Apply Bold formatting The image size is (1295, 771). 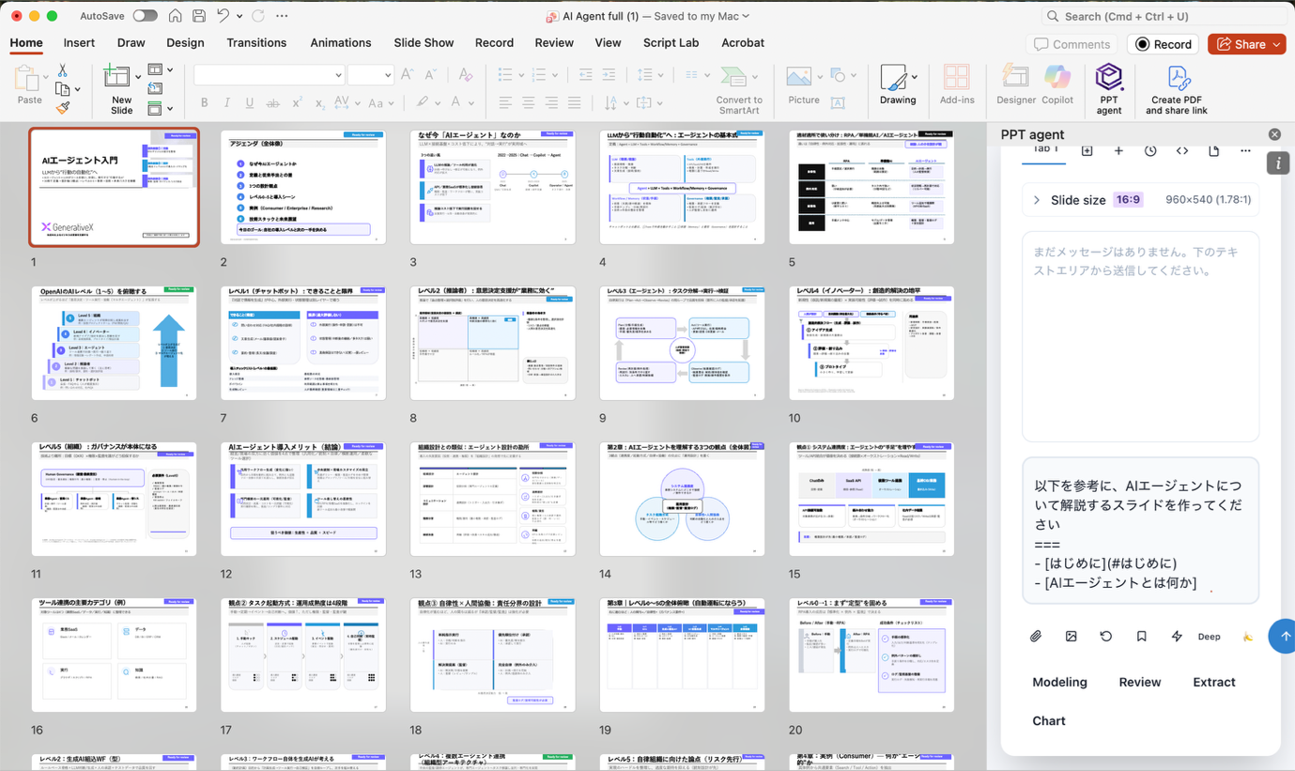click(x=204, y=102)
